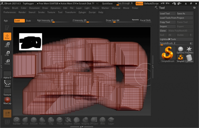Image resolution: width=199 pixels, height=128 pixels.
Task: Select the Scale transform tool
Action: [7, 54]
